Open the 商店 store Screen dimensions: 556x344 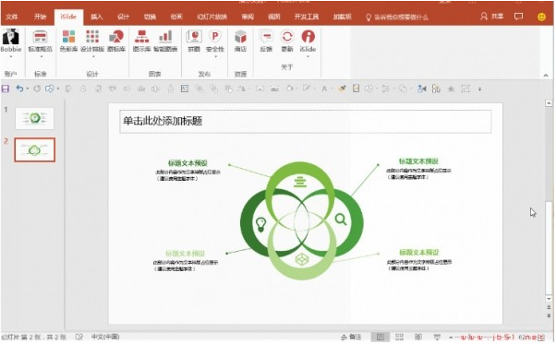tap(240, 41)
